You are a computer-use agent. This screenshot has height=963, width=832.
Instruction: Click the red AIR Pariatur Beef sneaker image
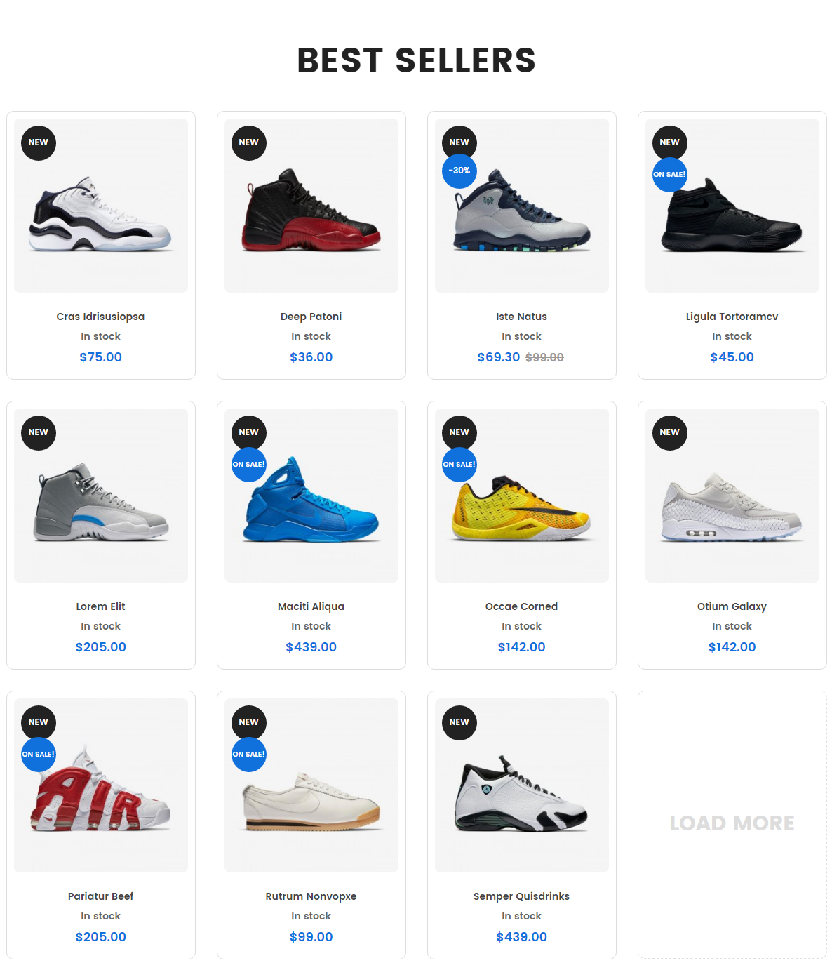pos(101,789)
